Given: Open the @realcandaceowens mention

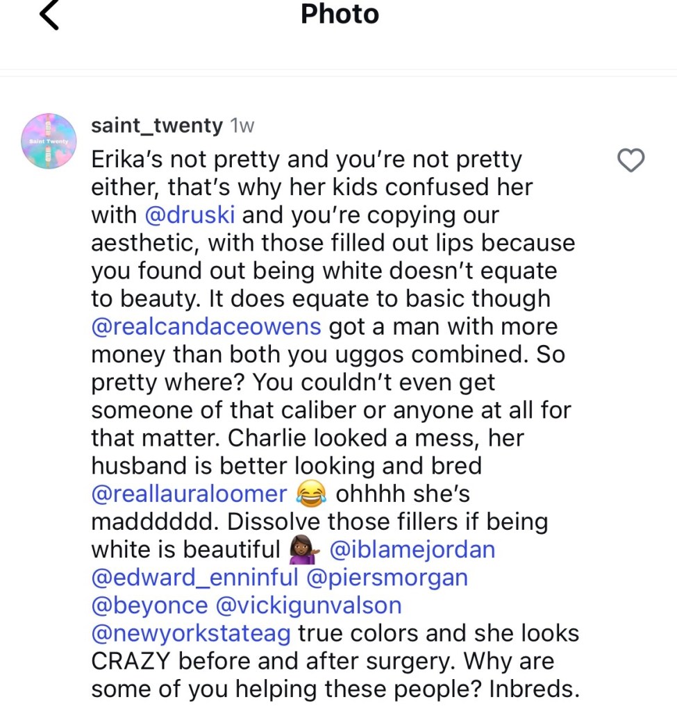Looking at the screenshot, I should tap(206, 326).
